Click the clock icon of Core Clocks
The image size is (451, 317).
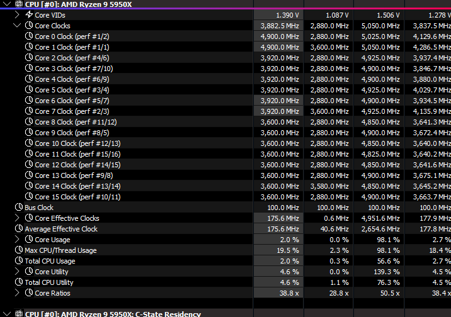(29, 25)
